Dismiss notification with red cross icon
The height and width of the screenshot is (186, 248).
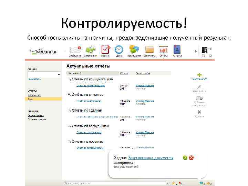click(191, 157)
